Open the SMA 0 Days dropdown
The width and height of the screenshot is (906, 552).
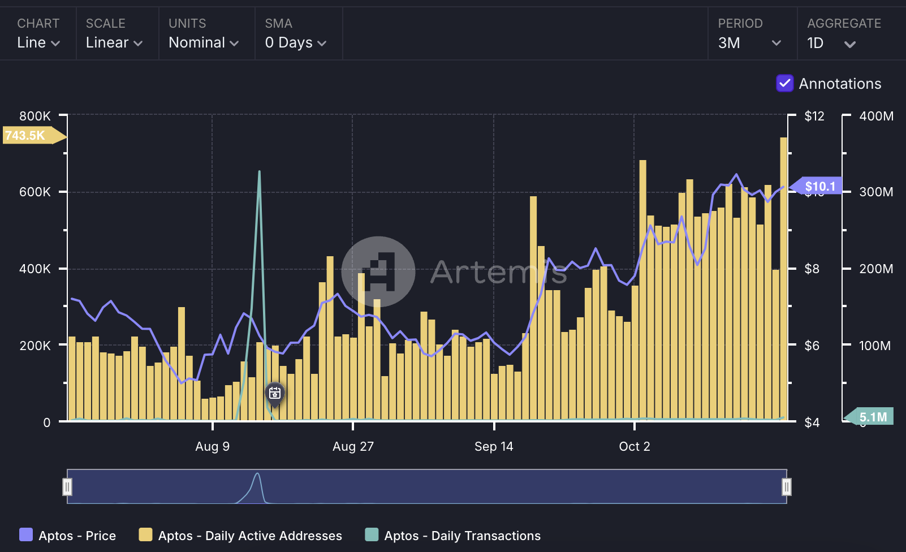click(x=295, y=43)
